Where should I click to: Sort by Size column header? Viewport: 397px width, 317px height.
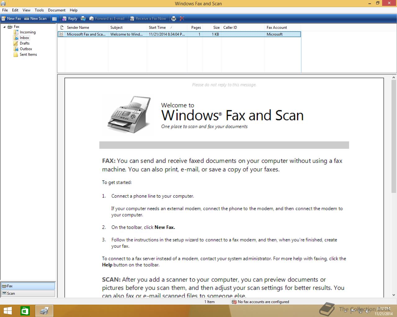tap(212, 28)
